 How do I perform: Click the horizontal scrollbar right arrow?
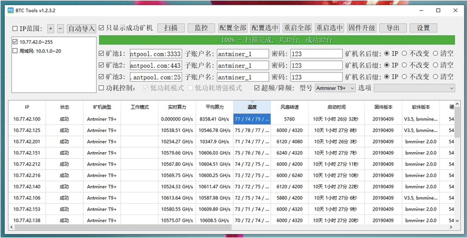click(x=451, y=227)
